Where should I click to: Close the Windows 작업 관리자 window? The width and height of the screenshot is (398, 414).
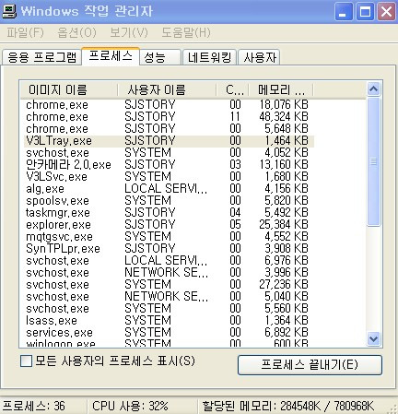click(x=386, y=12)
